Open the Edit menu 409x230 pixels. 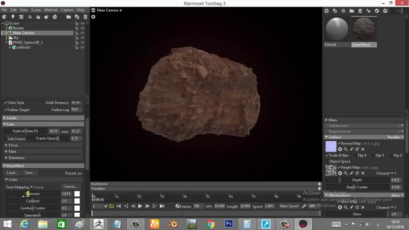[13, 10]
